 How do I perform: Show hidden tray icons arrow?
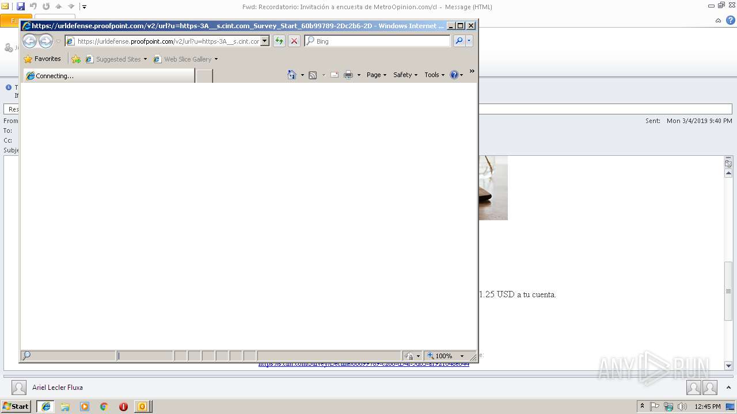coord(642,406)
